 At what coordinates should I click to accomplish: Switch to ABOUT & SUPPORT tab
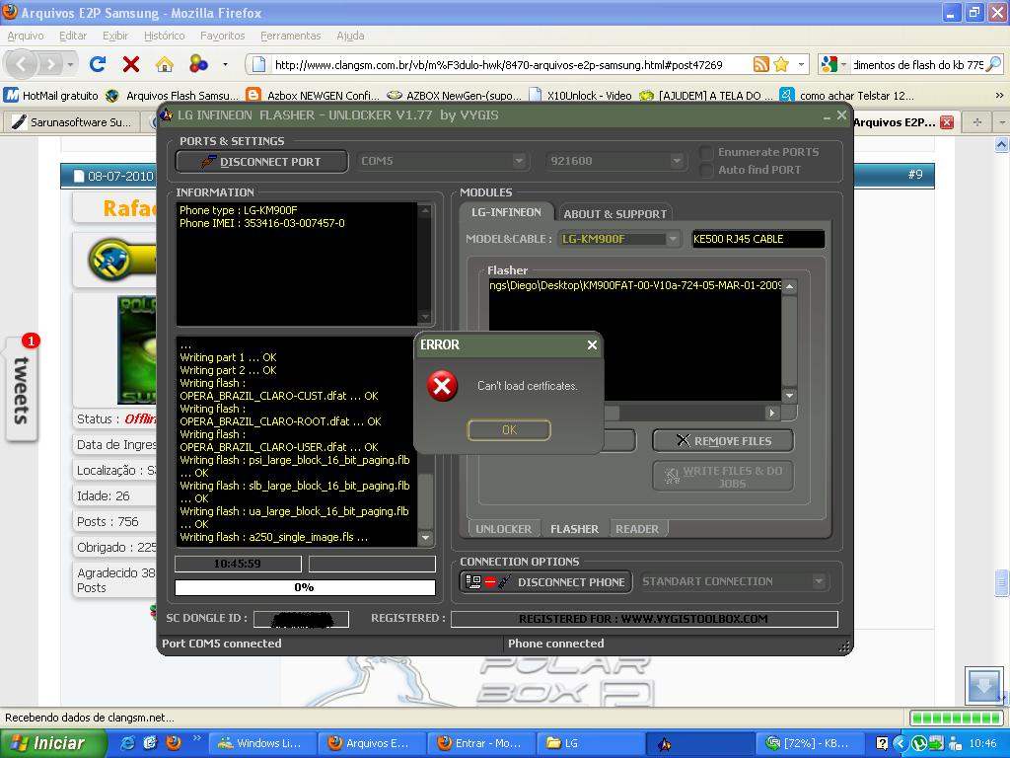614,213
